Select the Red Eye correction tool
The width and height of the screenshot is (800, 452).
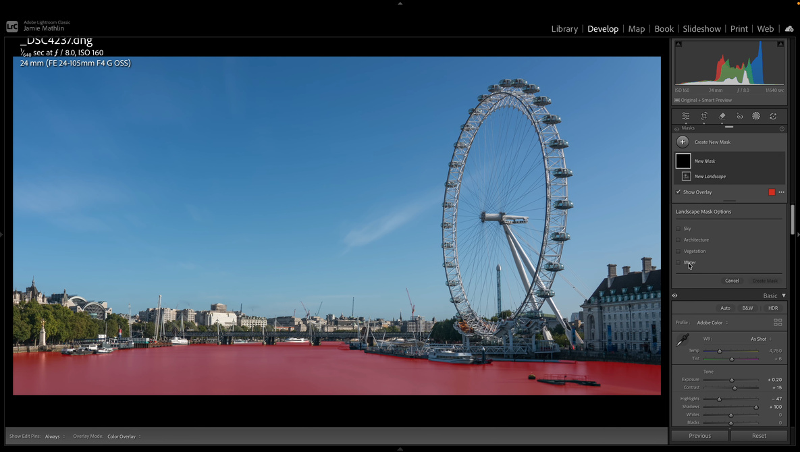740,116
